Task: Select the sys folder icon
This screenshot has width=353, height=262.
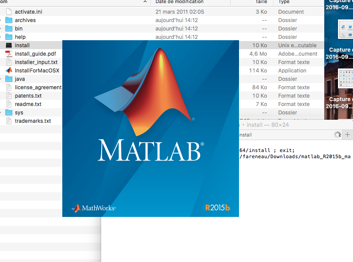Action: click(x=9, y=113)
